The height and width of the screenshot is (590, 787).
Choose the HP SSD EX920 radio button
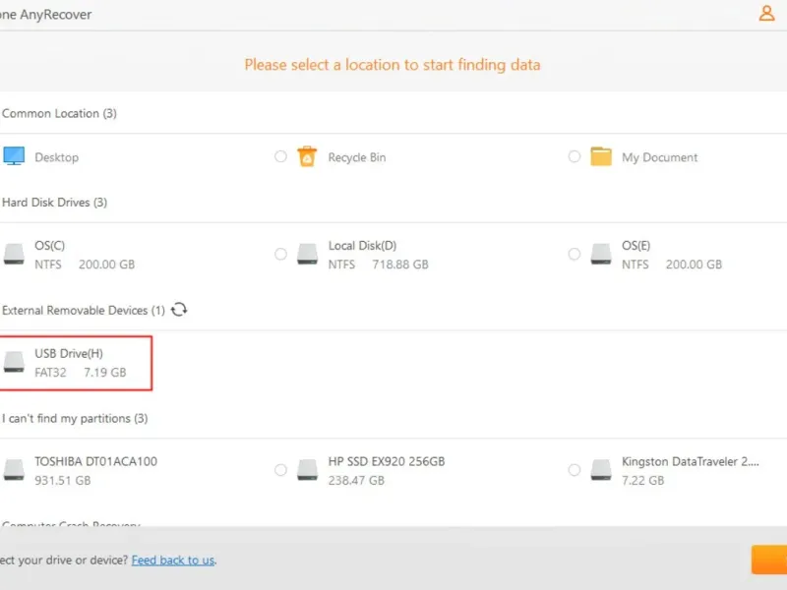coord(280,470)
